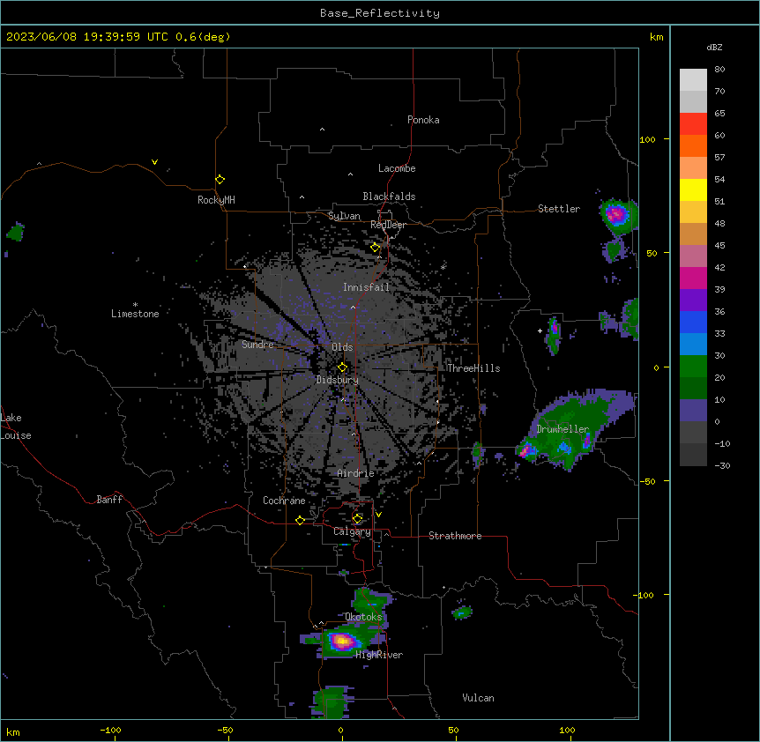
Task: Click the RedDeer label
Action: [x=388, y=225]
